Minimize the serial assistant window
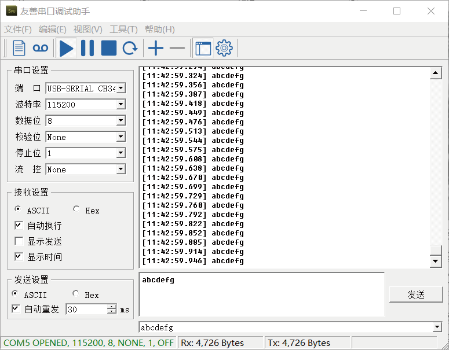The height and width of the screenshot is (350, 449). (363, 11)
